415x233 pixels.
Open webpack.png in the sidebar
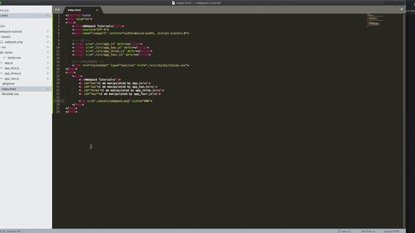(x=14, y=42)
